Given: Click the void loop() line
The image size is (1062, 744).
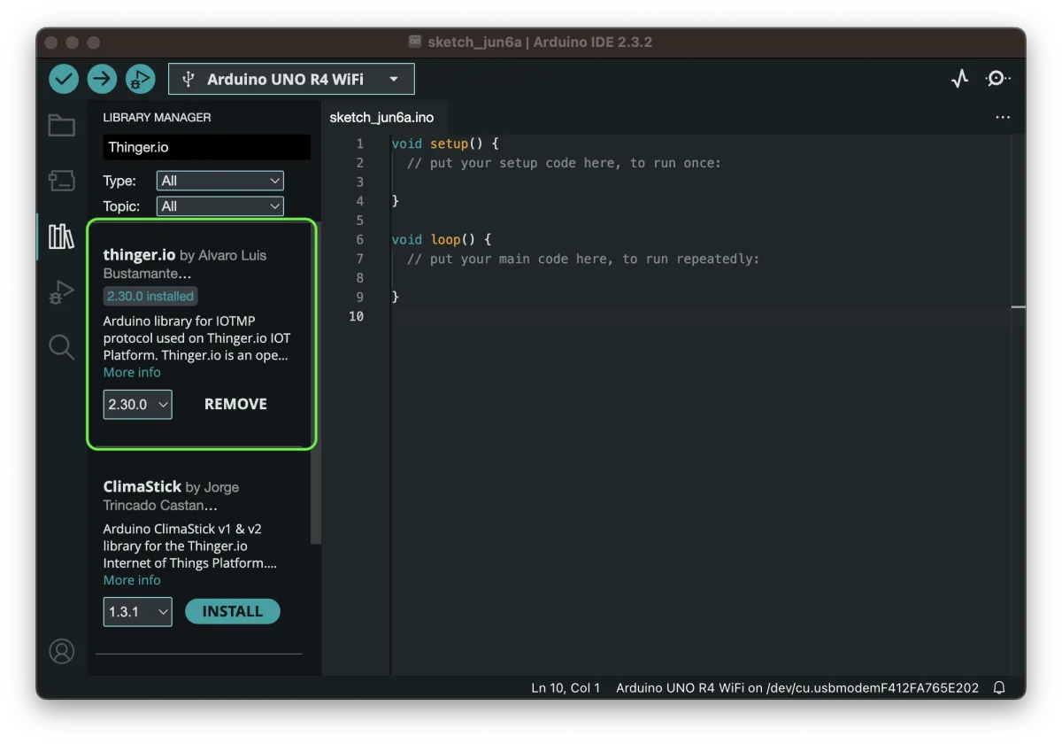Looking at the screenshot, I should point(441,239).
